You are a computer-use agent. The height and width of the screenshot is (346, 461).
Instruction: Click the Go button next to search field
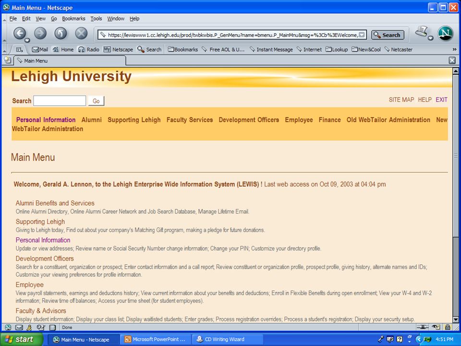[96, 101]
